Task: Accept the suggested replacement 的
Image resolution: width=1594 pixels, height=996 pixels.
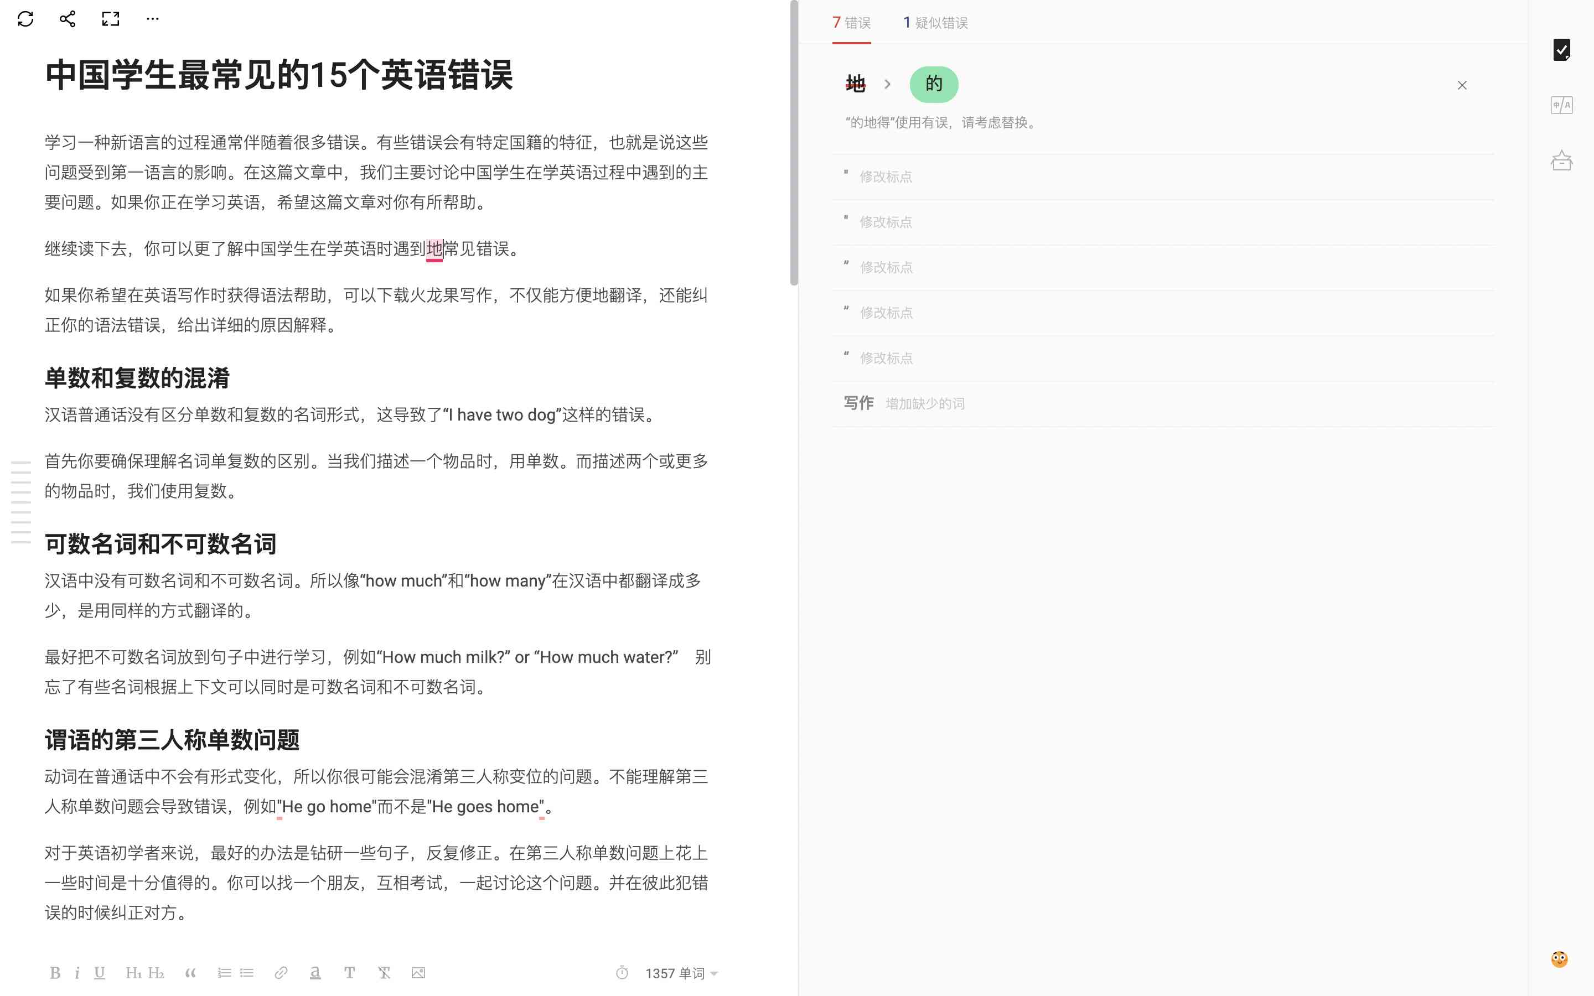Action: point(934,84)
